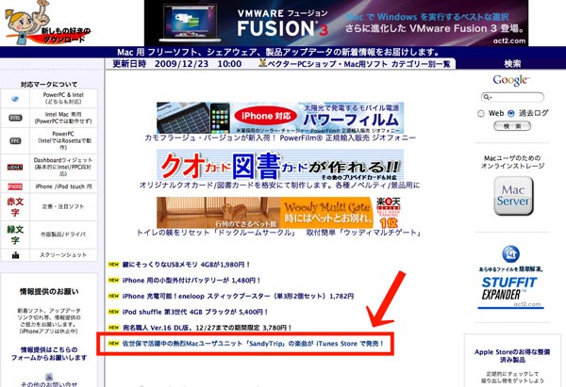Click the Woody Multi Gate banner
The height and width of the screenshot is (387, 566).
(x=279, y=213)
